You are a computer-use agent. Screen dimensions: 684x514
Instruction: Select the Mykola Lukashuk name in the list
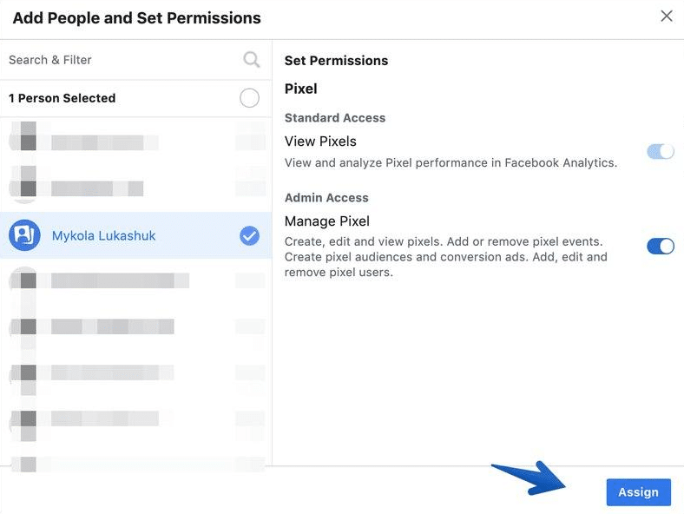[x=105, y=235]
